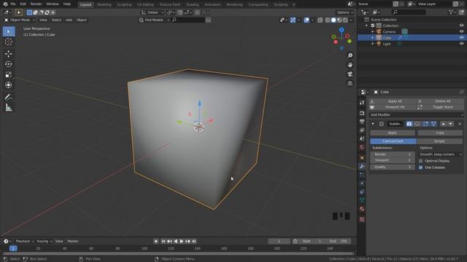
Task: Hide the Collection in outliner
Action: (x=461, y=26)
